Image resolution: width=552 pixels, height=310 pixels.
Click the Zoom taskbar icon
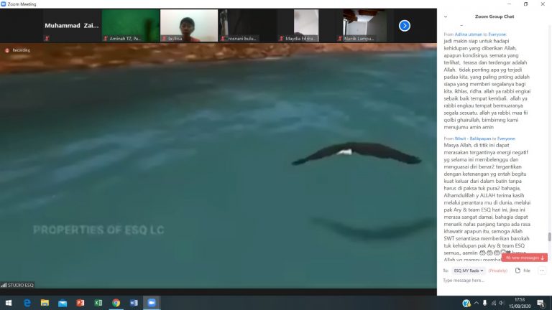click(x=152, y=303)
